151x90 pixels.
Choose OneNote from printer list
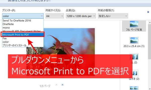click(23, 24)
